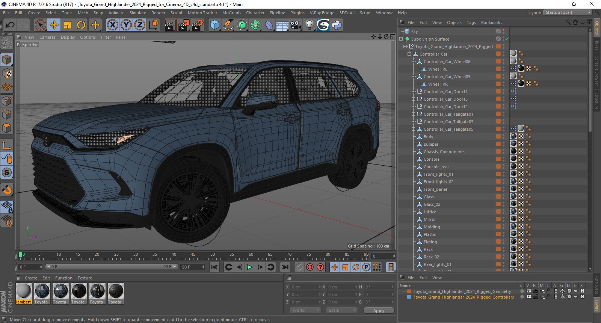Click the Floor grid object icon
This screenshot has height=323, width=601.
click(x=282, y=25)
